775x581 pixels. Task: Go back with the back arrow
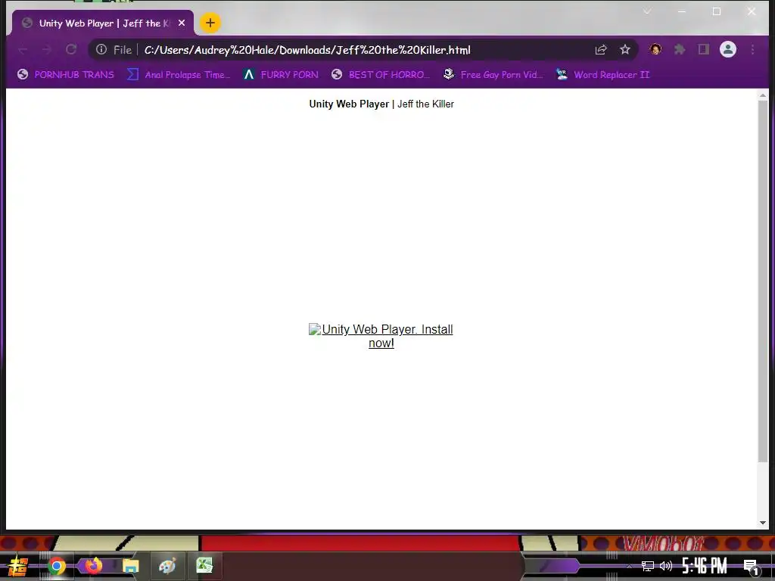tap(23, 49)
